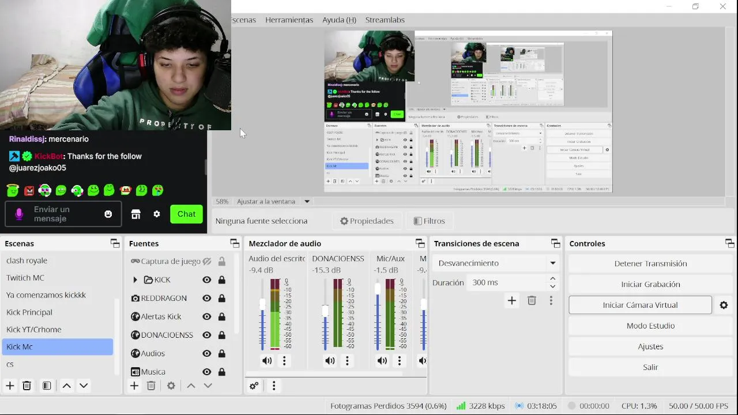
Task: Hide the REDDRAGON source
Action: point(206,298)
